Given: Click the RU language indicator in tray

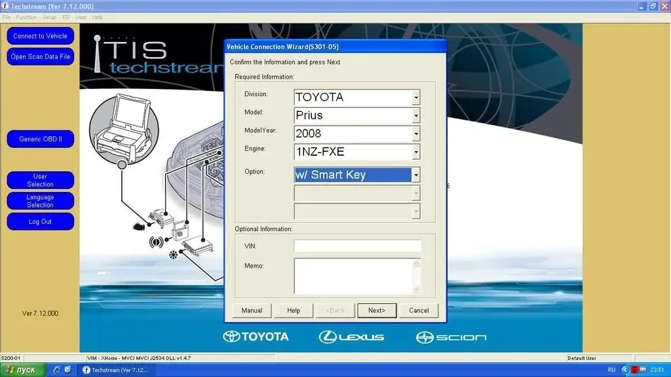Looking at the screenshot, I should [x=611, y=370].
